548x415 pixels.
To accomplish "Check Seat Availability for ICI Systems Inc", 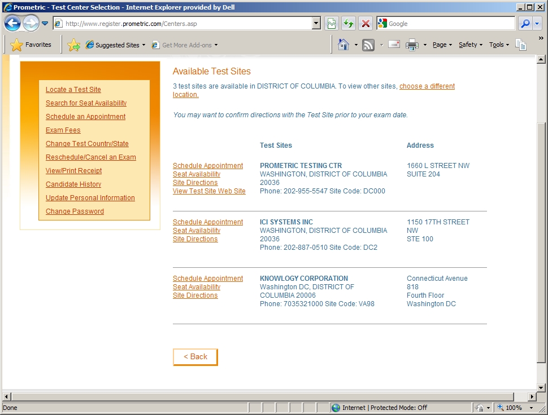I will pos(197,231).
